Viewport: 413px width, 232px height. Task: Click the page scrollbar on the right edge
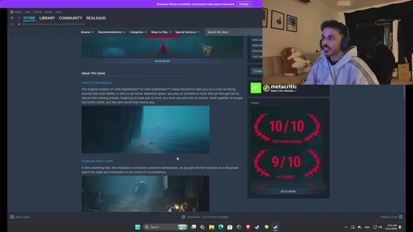(x=404, y=92)
